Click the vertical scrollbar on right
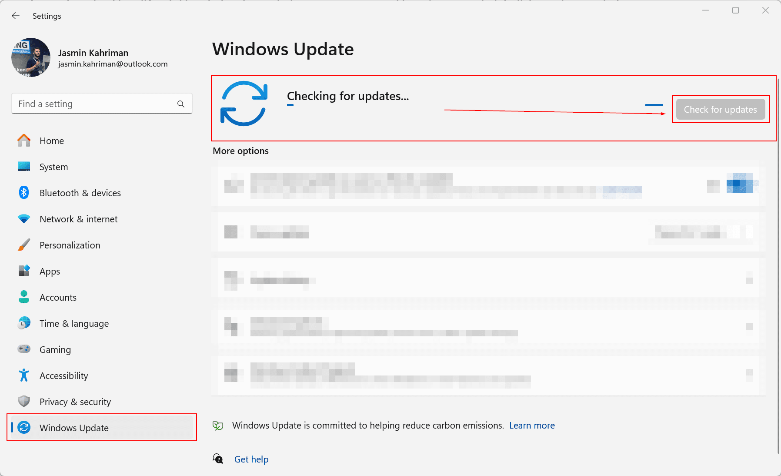 778,267
